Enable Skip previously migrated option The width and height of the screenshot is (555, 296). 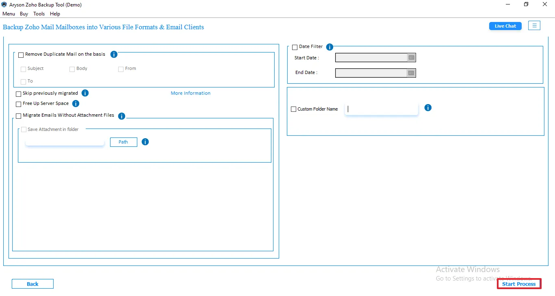[x=18, y=94]
